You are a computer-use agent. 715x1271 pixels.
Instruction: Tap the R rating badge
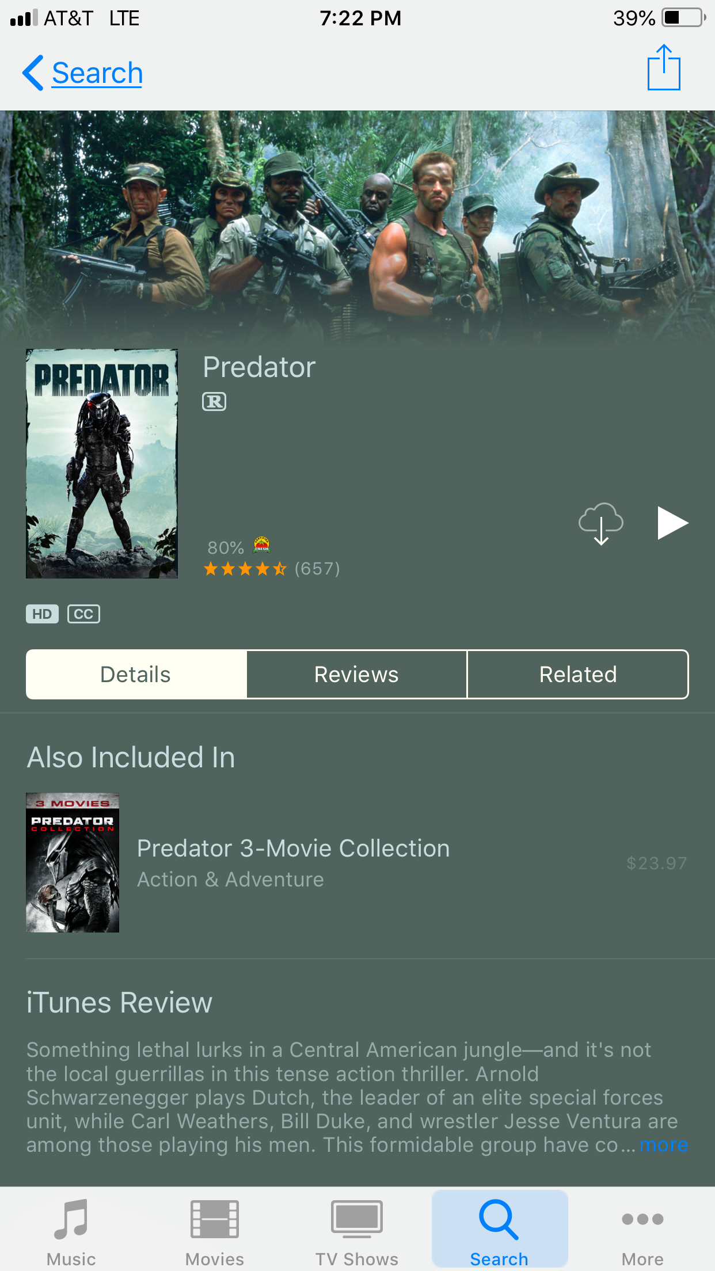(x=214, y=401)
